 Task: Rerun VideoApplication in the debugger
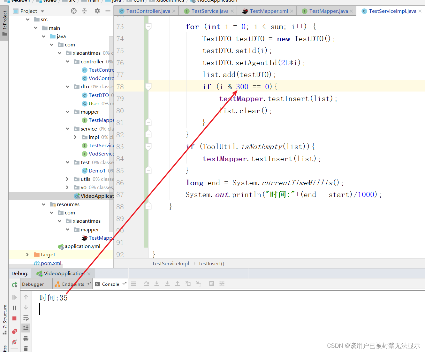14,284
